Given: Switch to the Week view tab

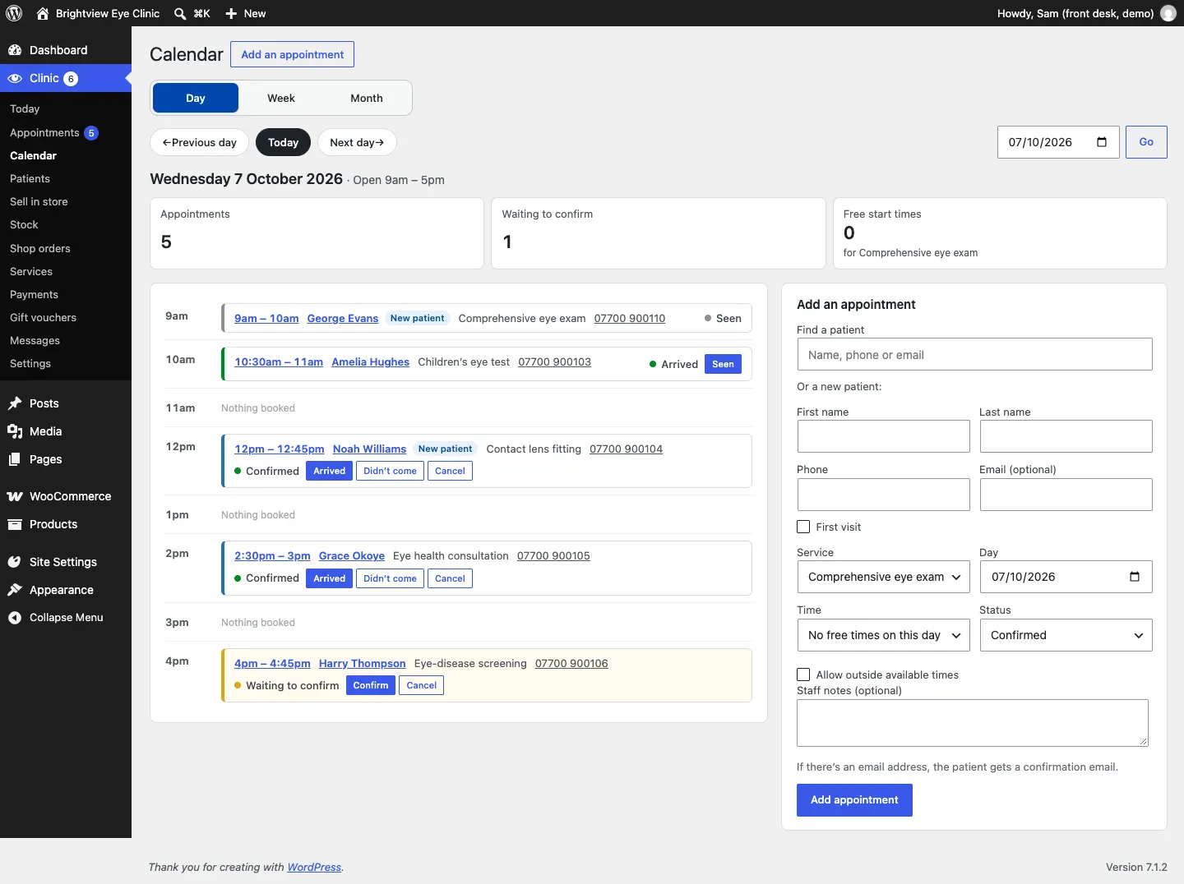Looking at the screenshot, I should (281, 98).
